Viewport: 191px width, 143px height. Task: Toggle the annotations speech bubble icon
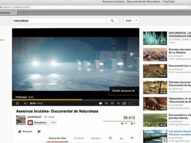click(100, 103)
